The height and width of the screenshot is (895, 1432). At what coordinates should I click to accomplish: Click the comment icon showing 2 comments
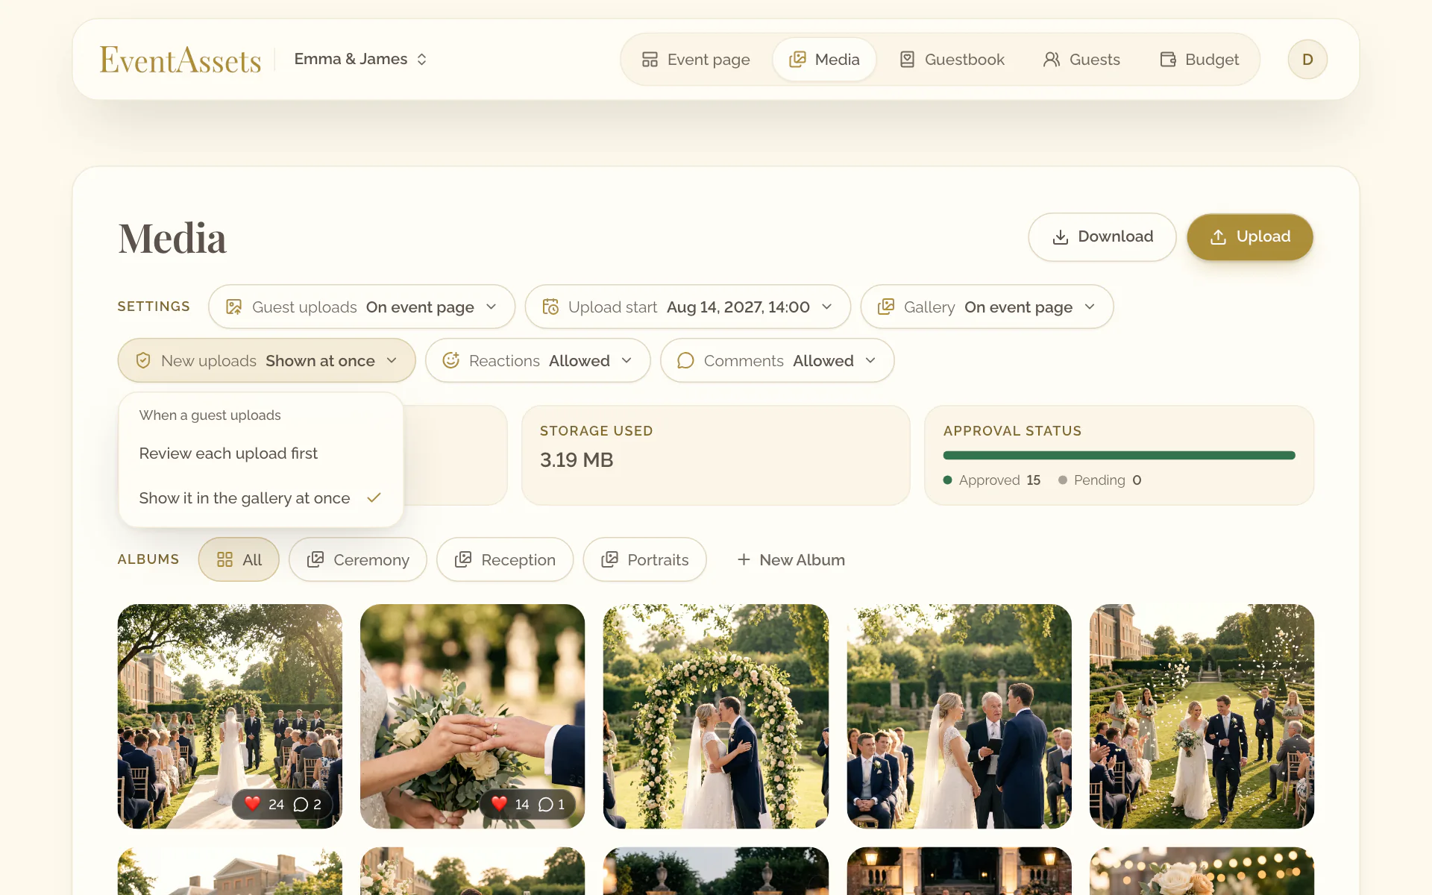point(301,804)
